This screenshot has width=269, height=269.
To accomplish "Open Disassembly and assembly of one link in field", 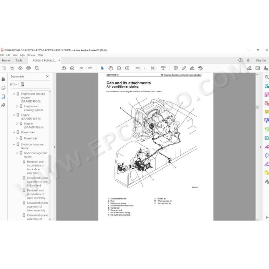I will (x=37, y=182).
